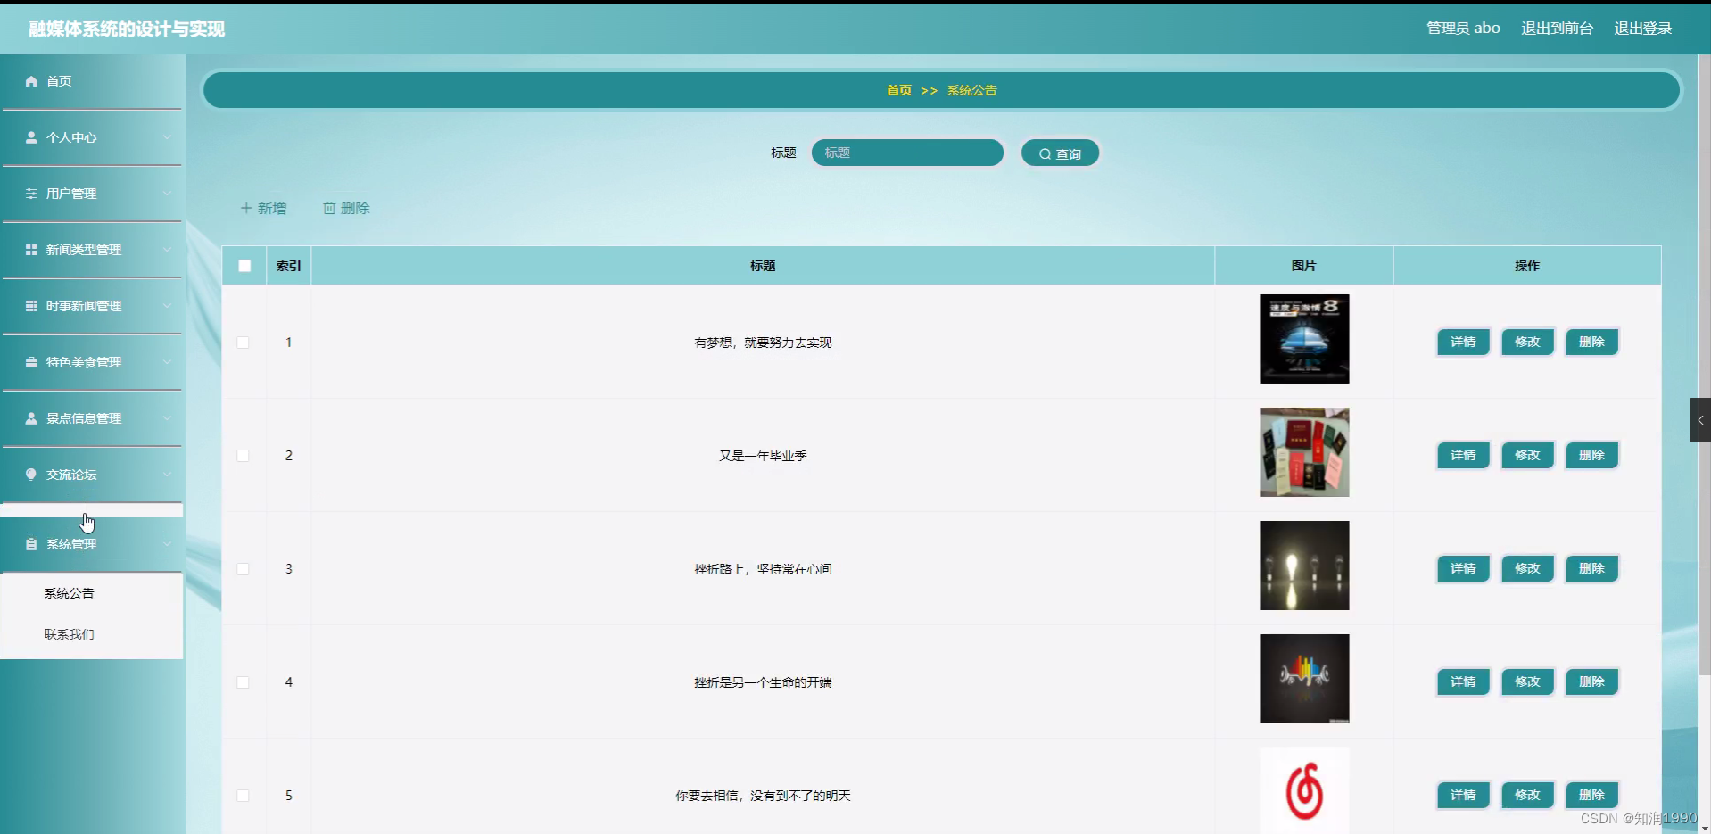Click 详情 for the first announcement
1711x834 pixels.
(x=1462, y=342)
